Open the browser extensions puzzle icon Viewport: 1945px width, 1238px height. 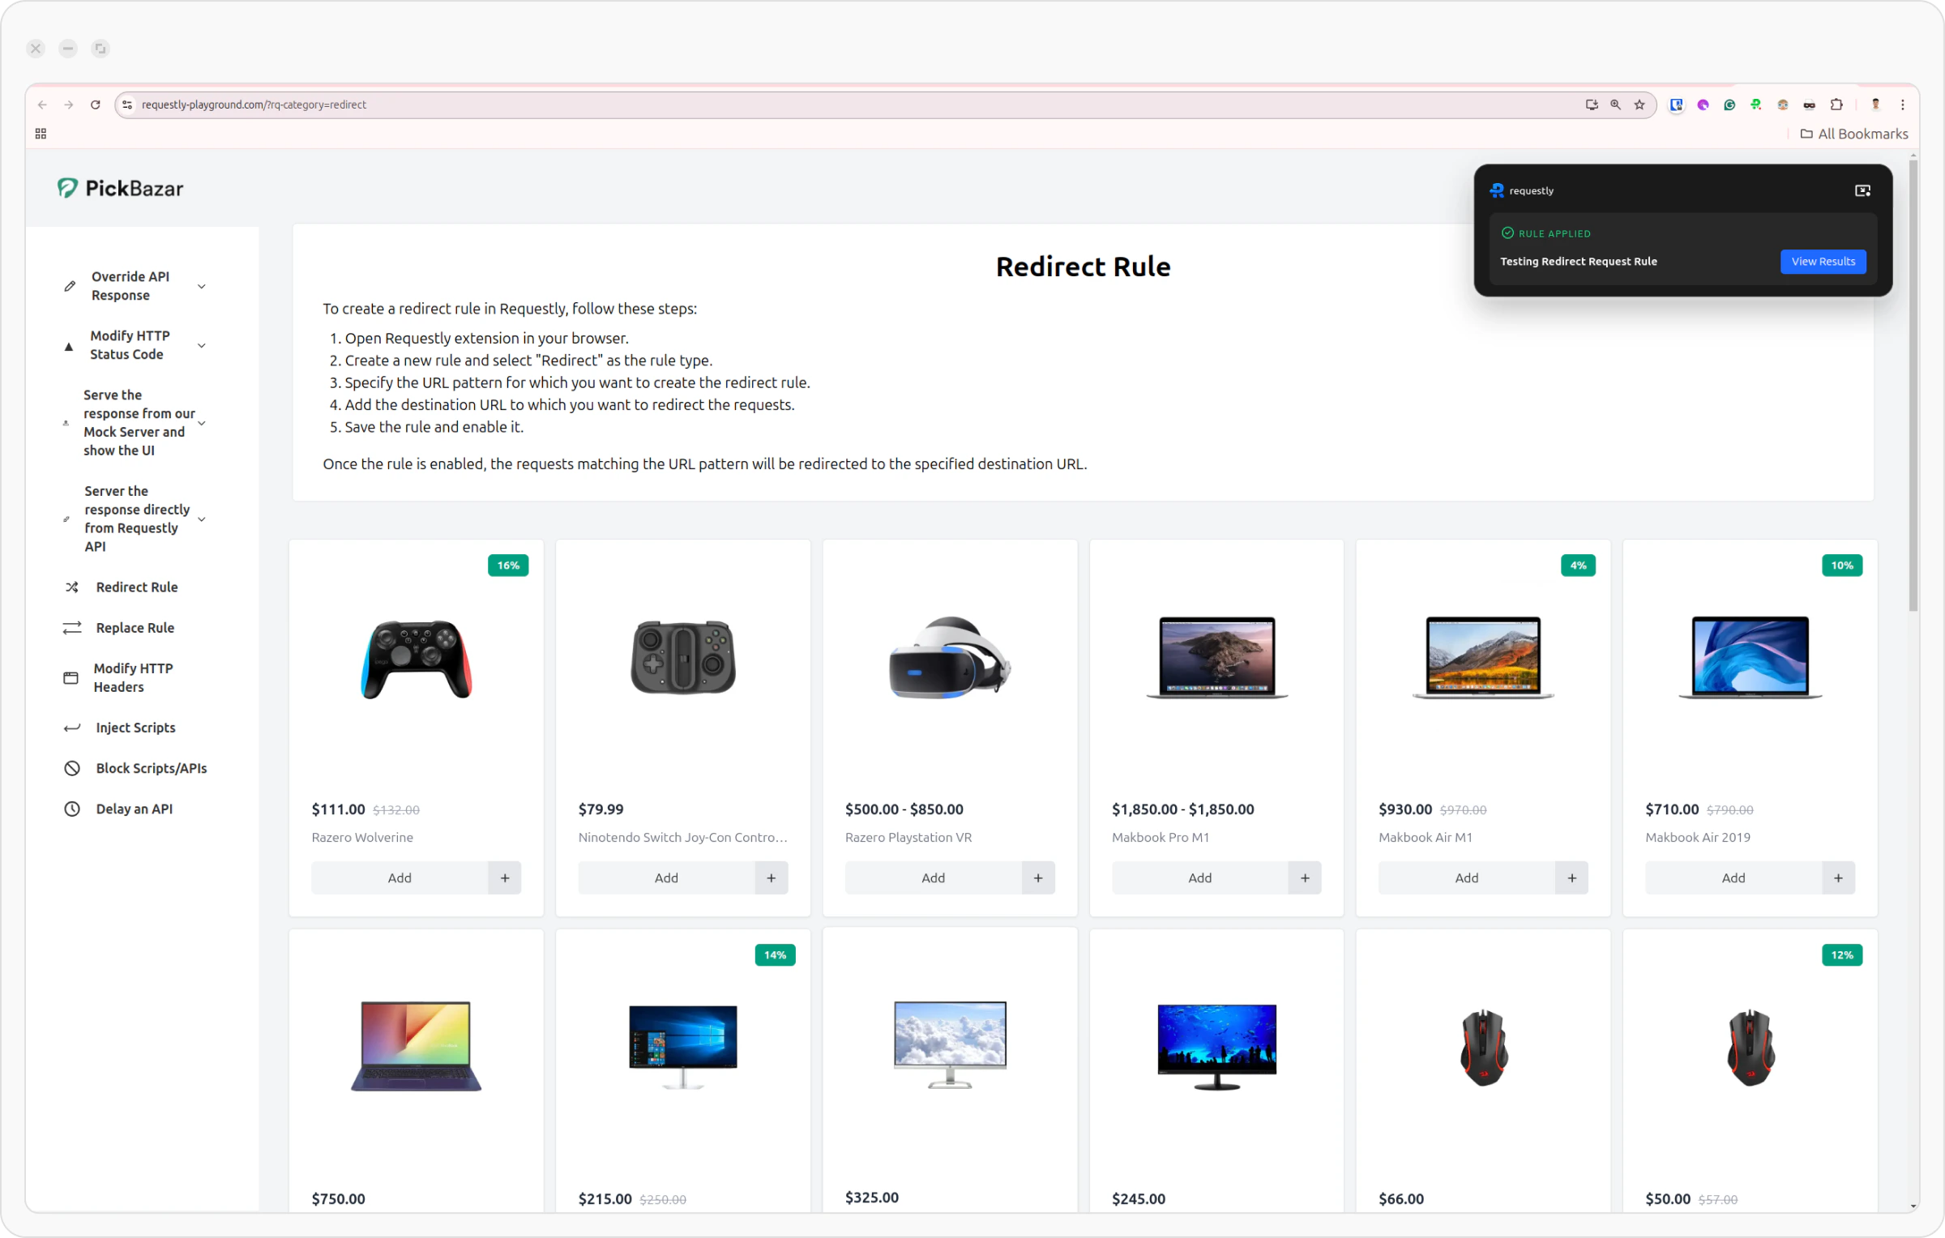(x=1836, y=105)
